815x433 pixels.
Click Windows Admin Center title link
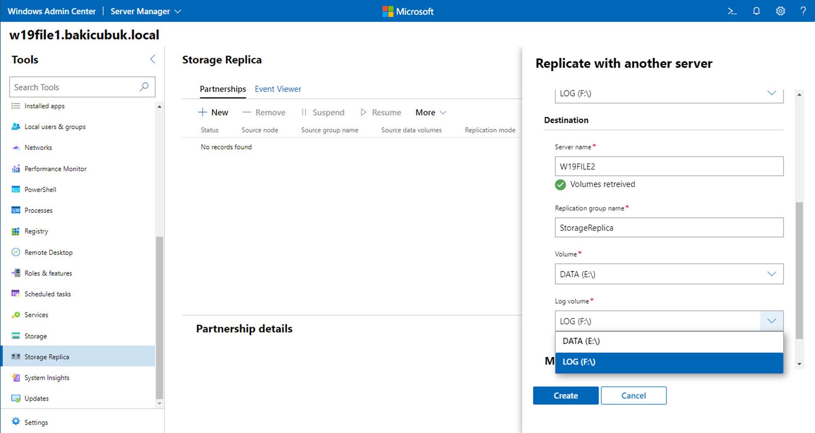click(x=52, y=11)
